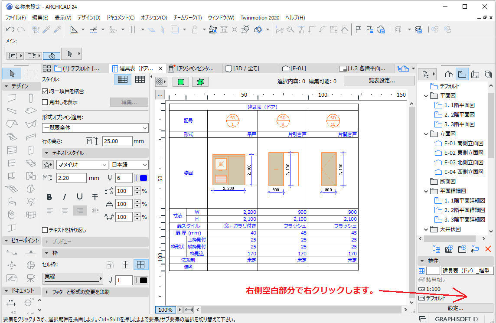The height and width of the screenshot is (323, 496).
Task: Click 設定... button in properties
Action: coord(456,308)
